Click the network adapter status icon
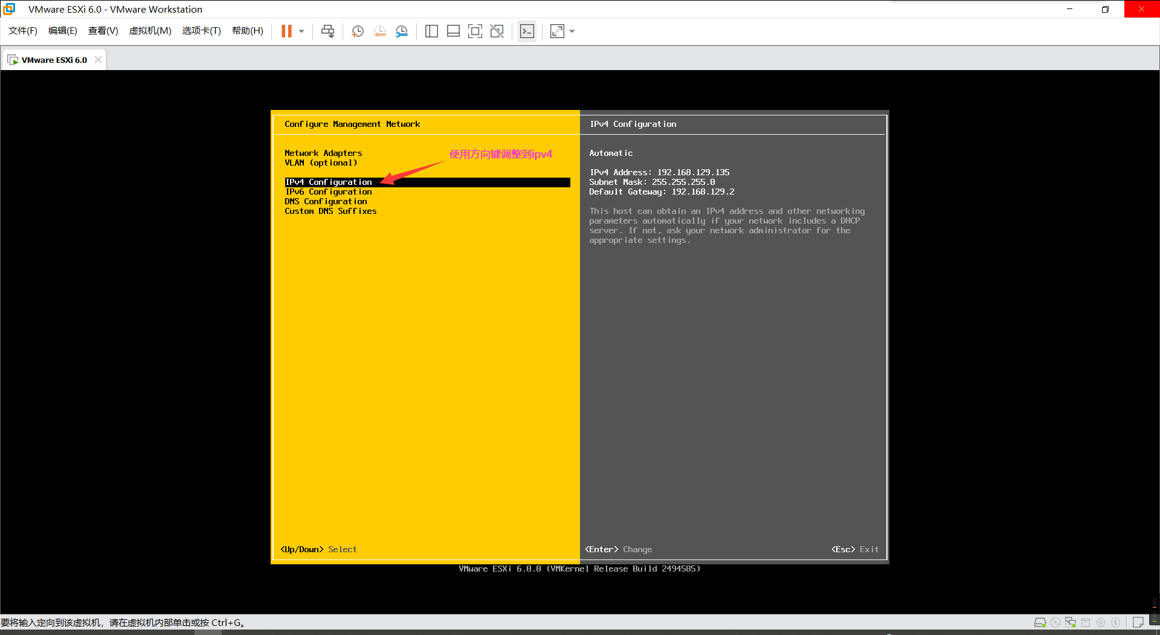 (1071, 622)
